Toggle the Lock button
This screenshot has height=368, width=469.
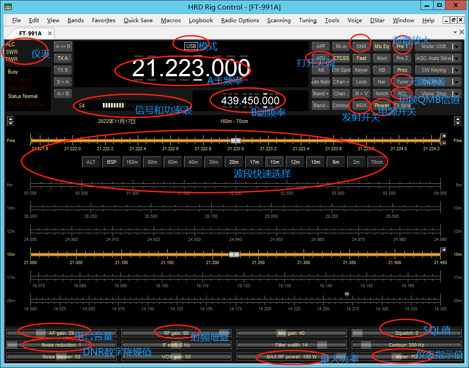point(361,82)
